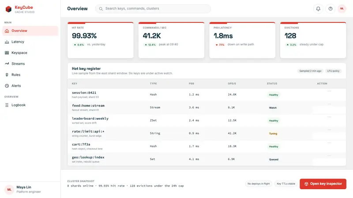
Task: Click the 4.1 ms P99 cell
Action: tap(194, 159)
